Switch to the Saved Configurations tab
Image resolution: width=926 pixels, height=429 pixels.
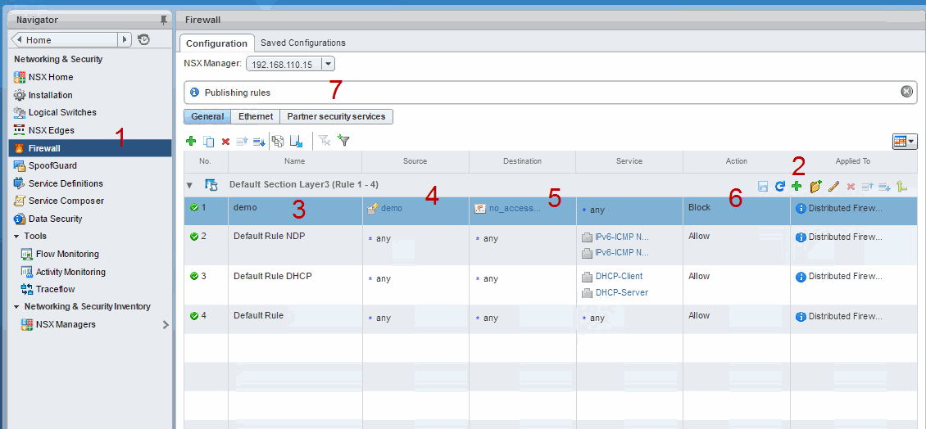tap(302, 43)
